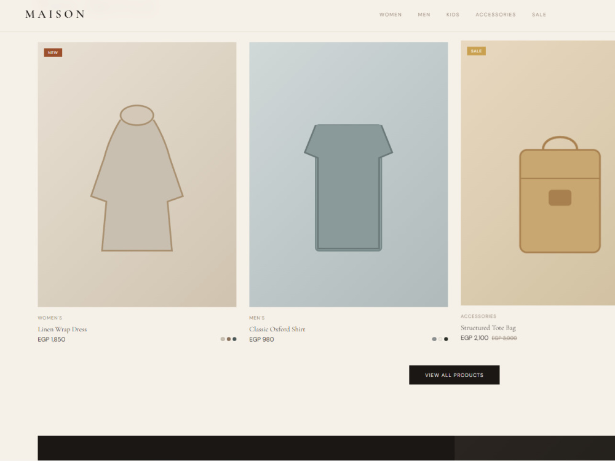Click the NEW badge on the dress
Viewport: 615px width, 461px height.
53,52
